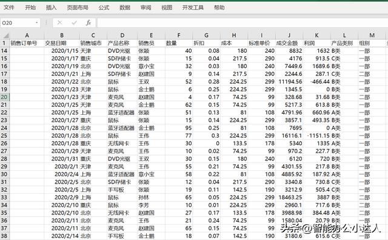Screen dimensions: 388x240
Task: Select amount cell 8832
Action: pyautogui.click(x=289, y=51)
